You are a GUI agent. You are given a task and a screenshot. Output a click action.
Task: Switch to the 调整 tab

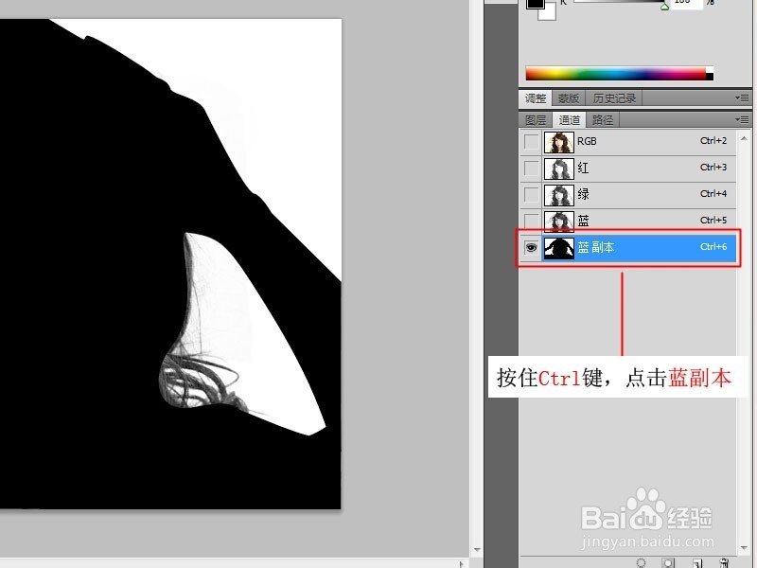pos(536,98)
